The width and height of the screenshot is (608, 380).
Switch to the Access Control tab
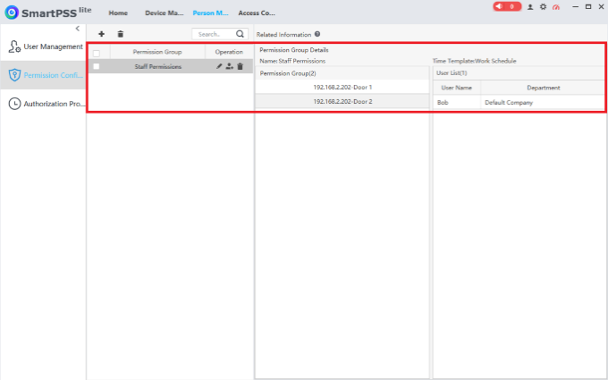257,13
